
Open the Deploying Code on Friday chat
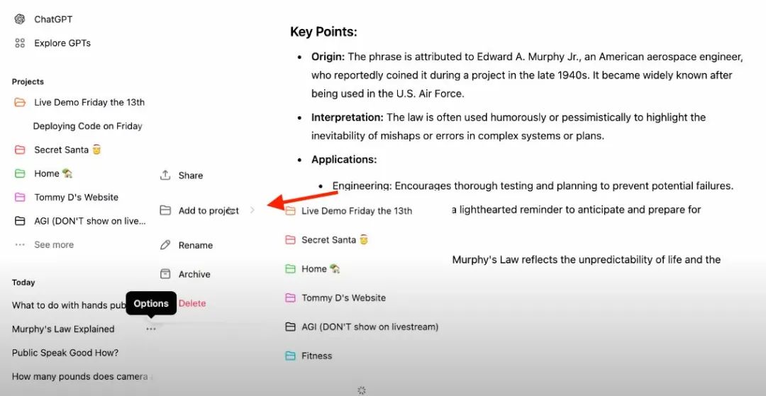(x=88, y=126)
